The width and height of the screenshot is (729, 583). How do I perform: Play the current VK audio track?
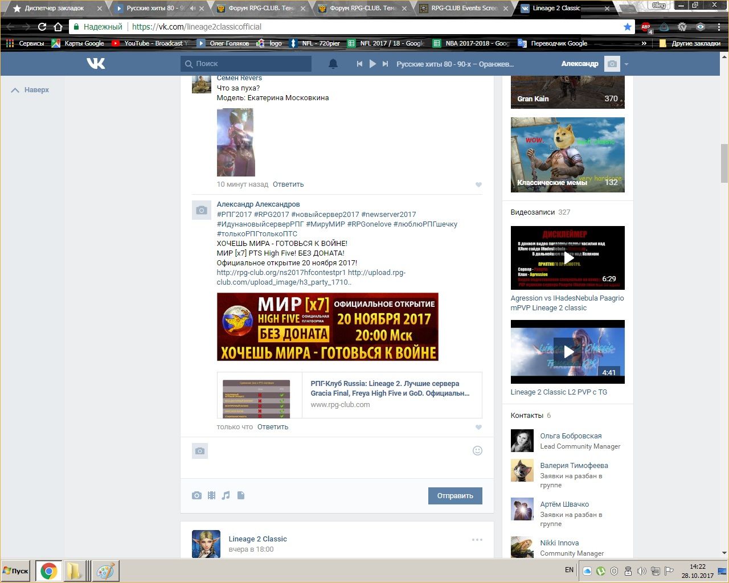372,64
